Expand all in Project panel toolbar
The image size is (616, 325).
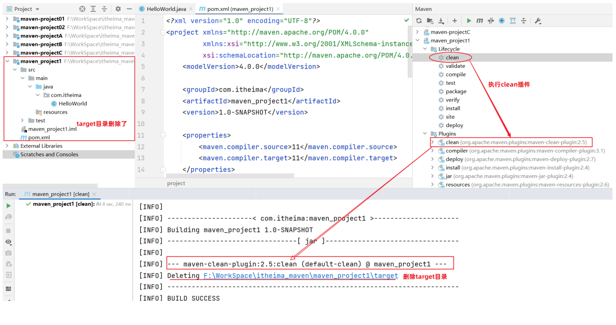coord(93,9)
